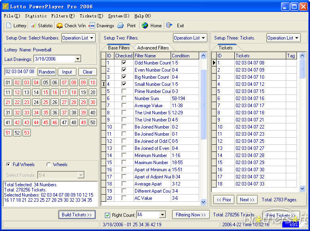Click down arrow of filters scrollbar
Viewport: 310px width, 231px height.
203,202
